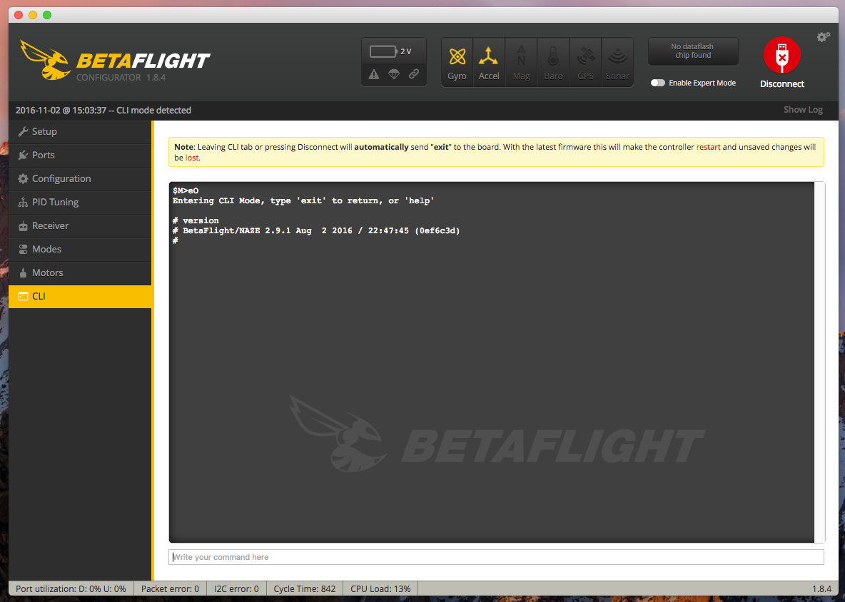Open the Configuration tab
The image size is (845, 602).
point(80,179)
